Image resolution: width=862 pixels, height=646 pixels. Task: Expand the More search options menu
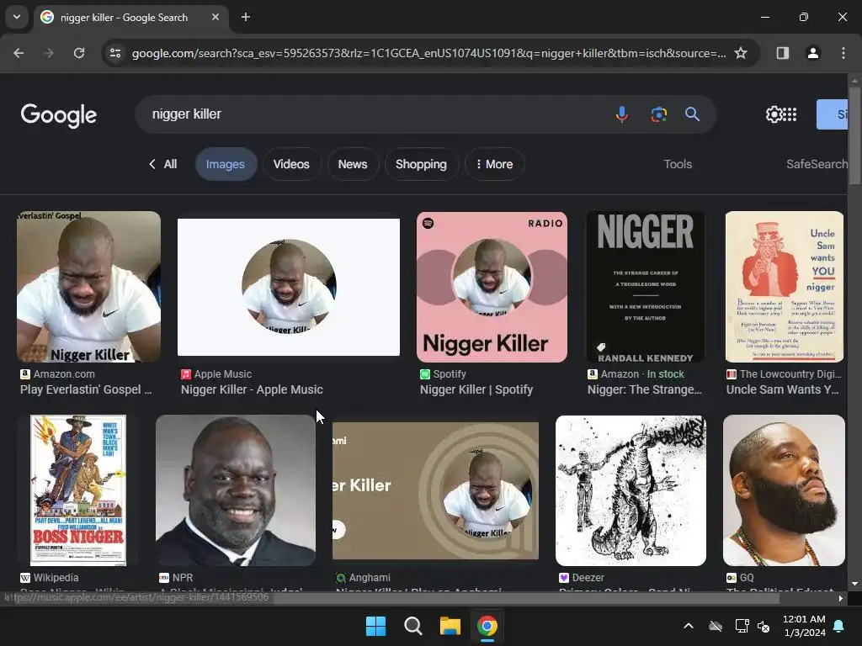pyautogui.click(x=494, y=164)
